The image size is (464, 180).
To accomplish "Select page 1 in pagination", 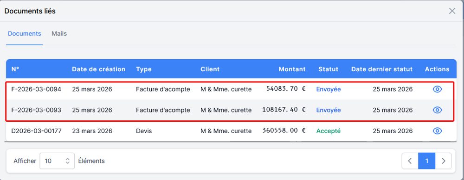I will pos(427,161).
